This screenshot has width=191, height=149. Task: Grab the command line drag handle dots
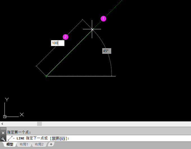(3, 129)
